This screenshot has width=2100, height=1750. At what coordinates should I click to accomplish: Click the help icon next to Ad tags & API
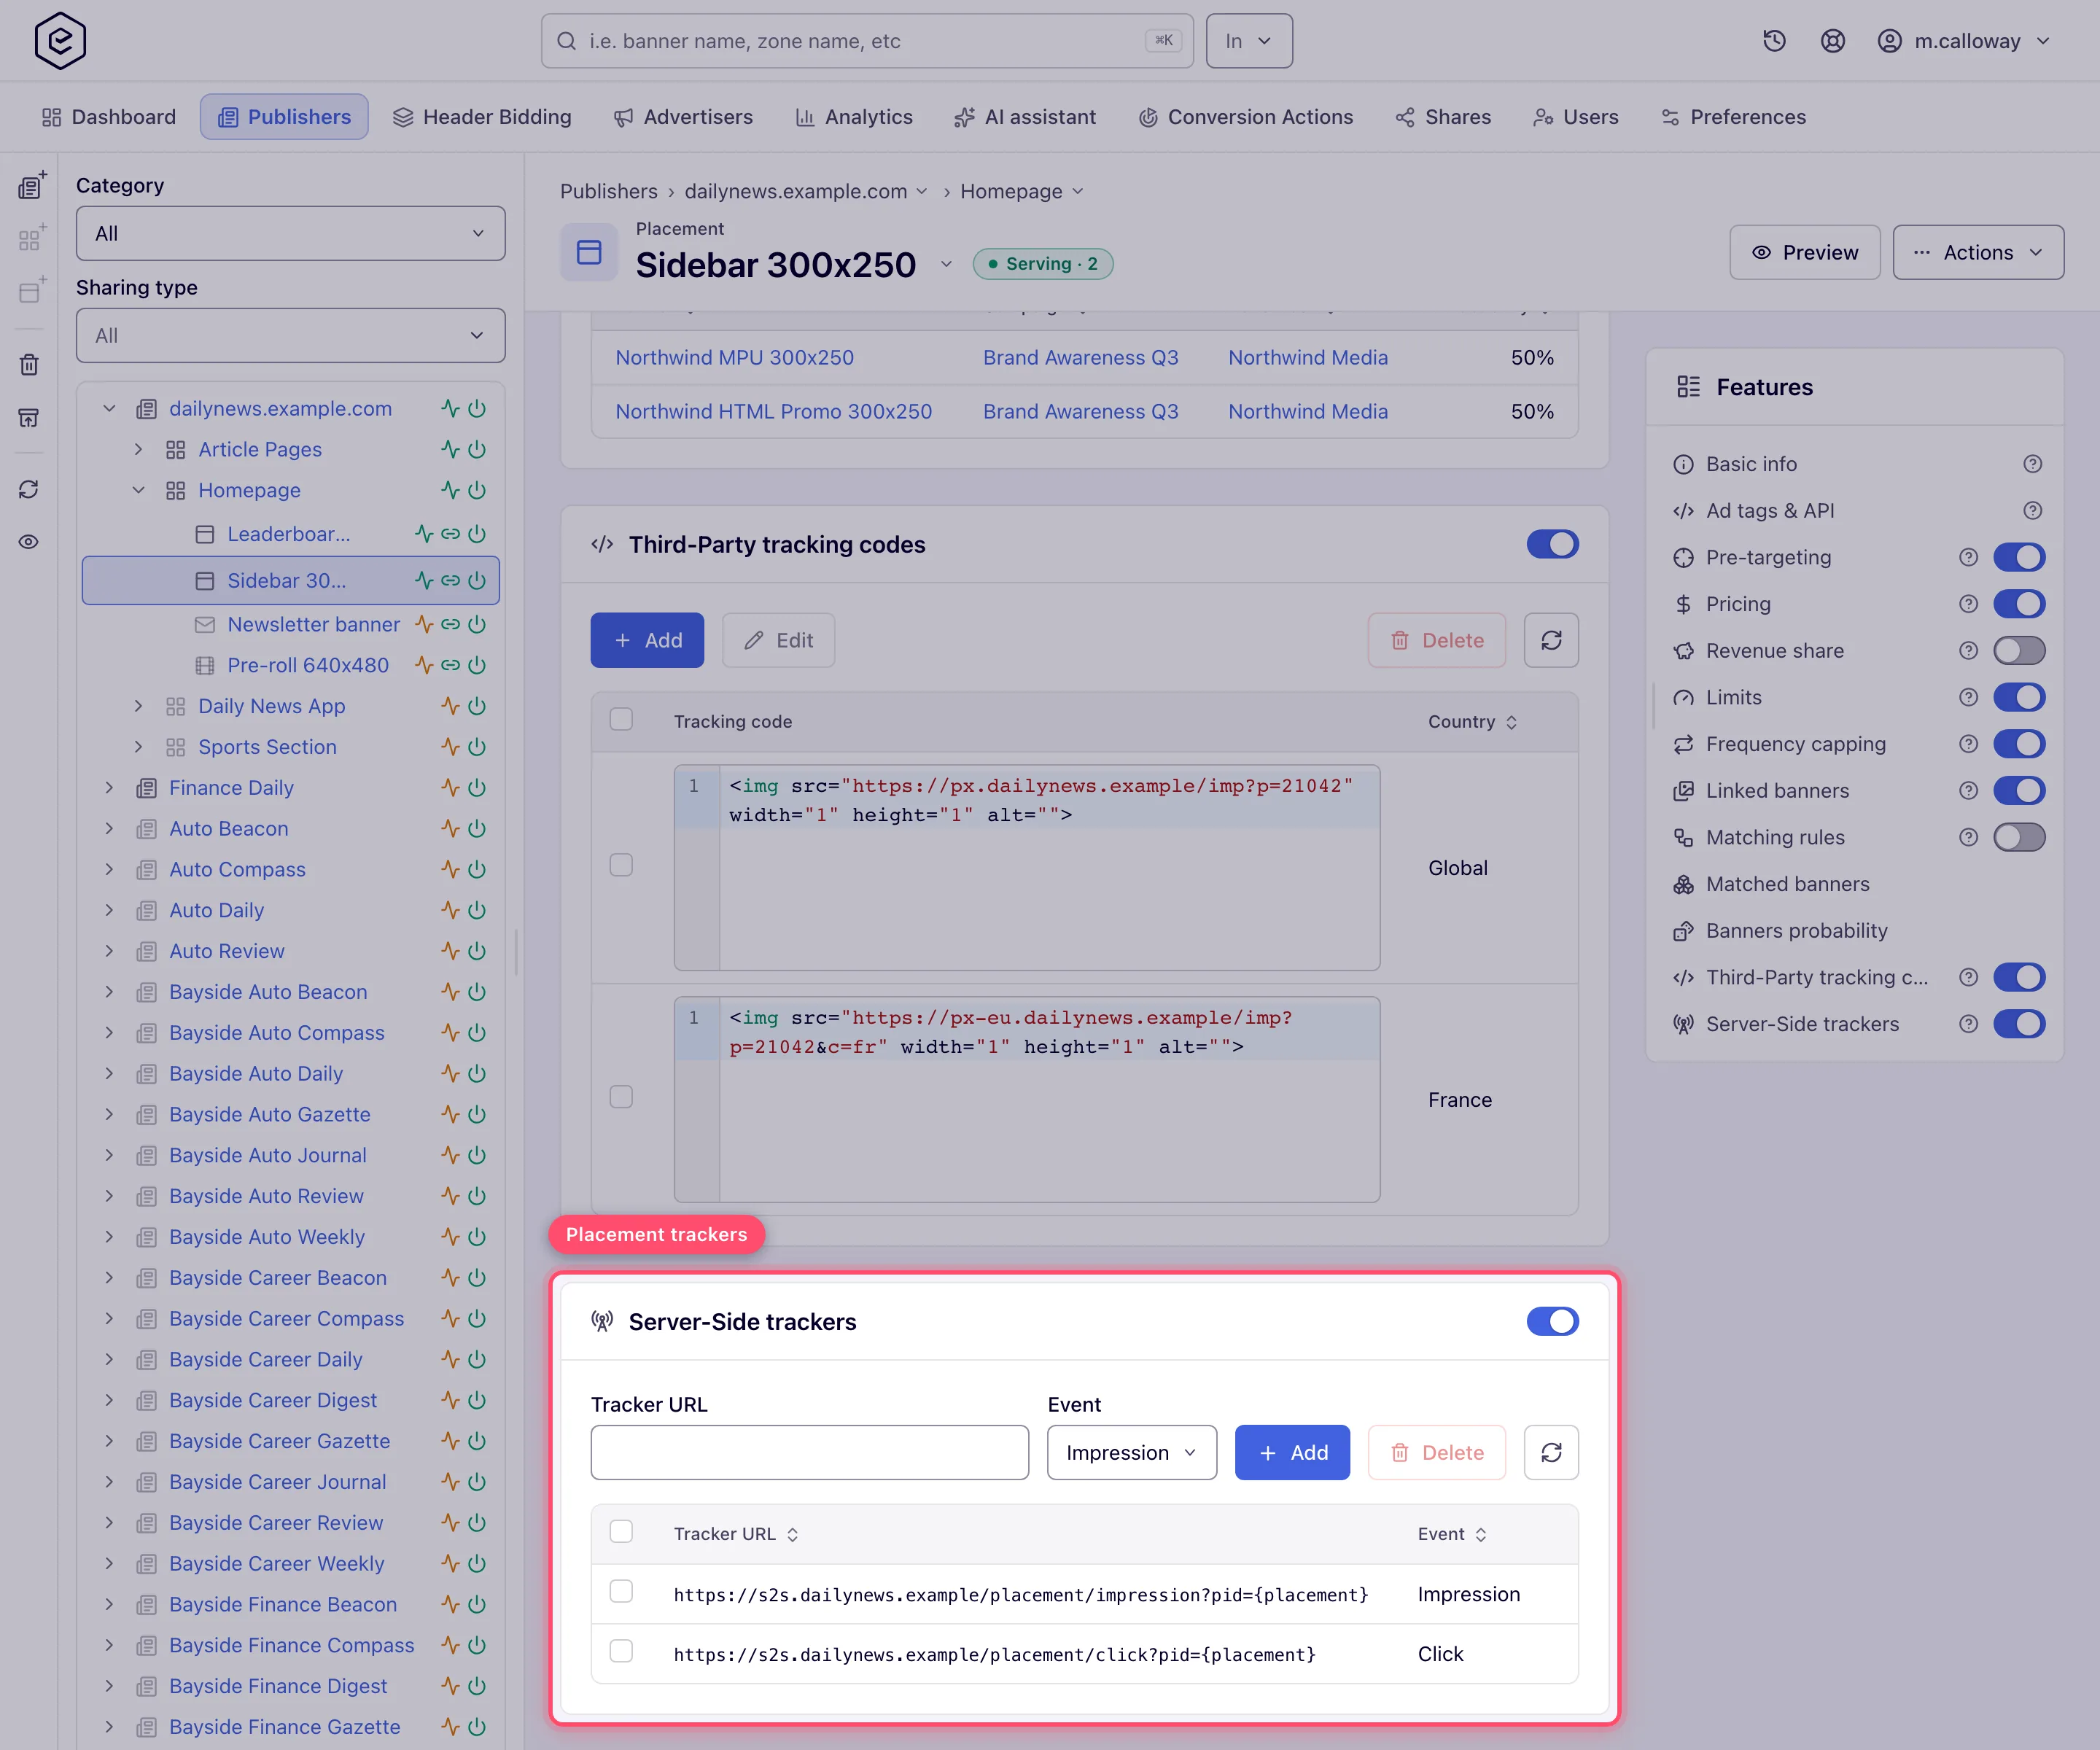point(2032,511)
